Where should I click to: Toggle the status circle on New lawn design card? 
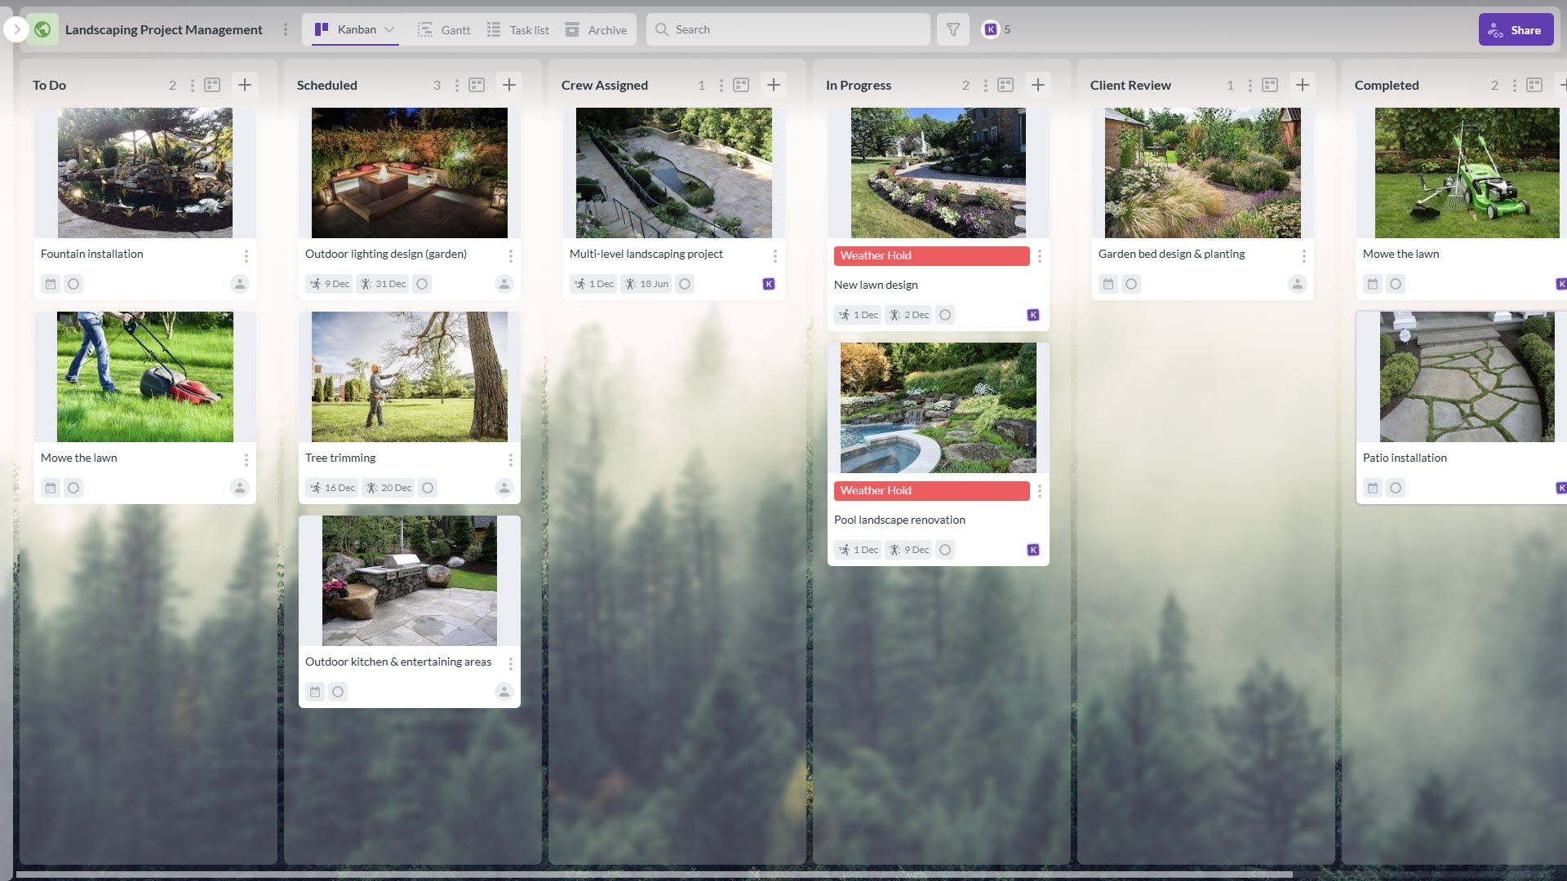click(945, 314)
